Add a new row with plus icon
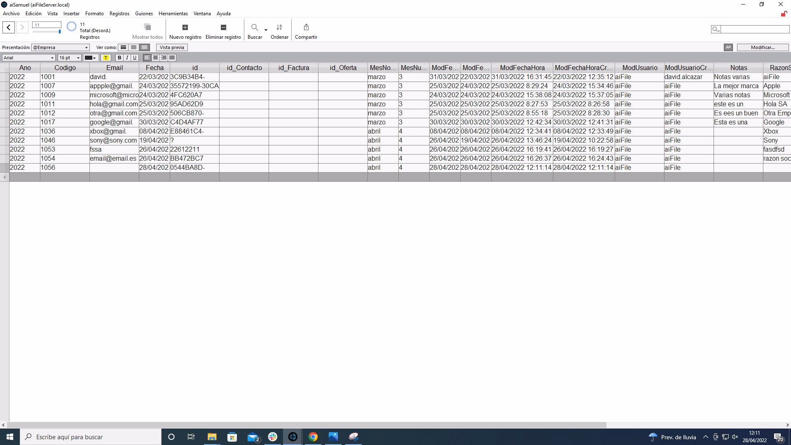The height and width of the screenshot is (445, 791). 5,177
